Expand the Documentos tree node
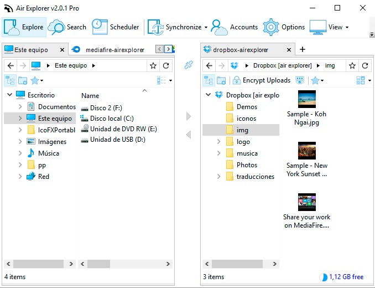Screen dimensions: 375x288 [x=20, y=107]
